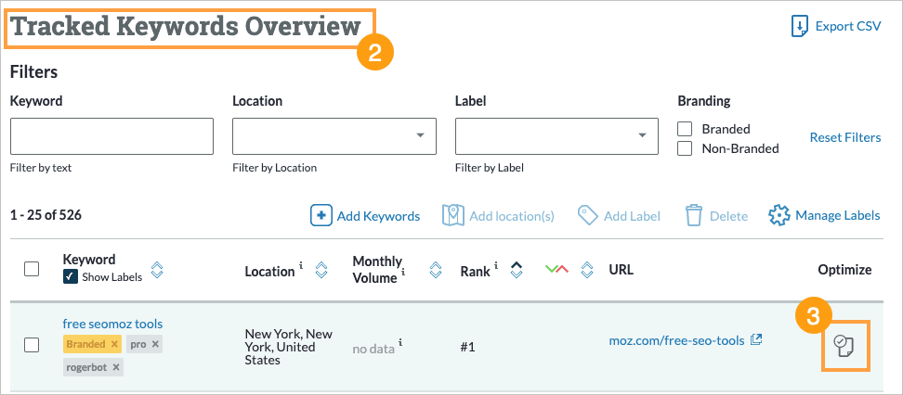Enable the Branded filter checkbox

686,129
